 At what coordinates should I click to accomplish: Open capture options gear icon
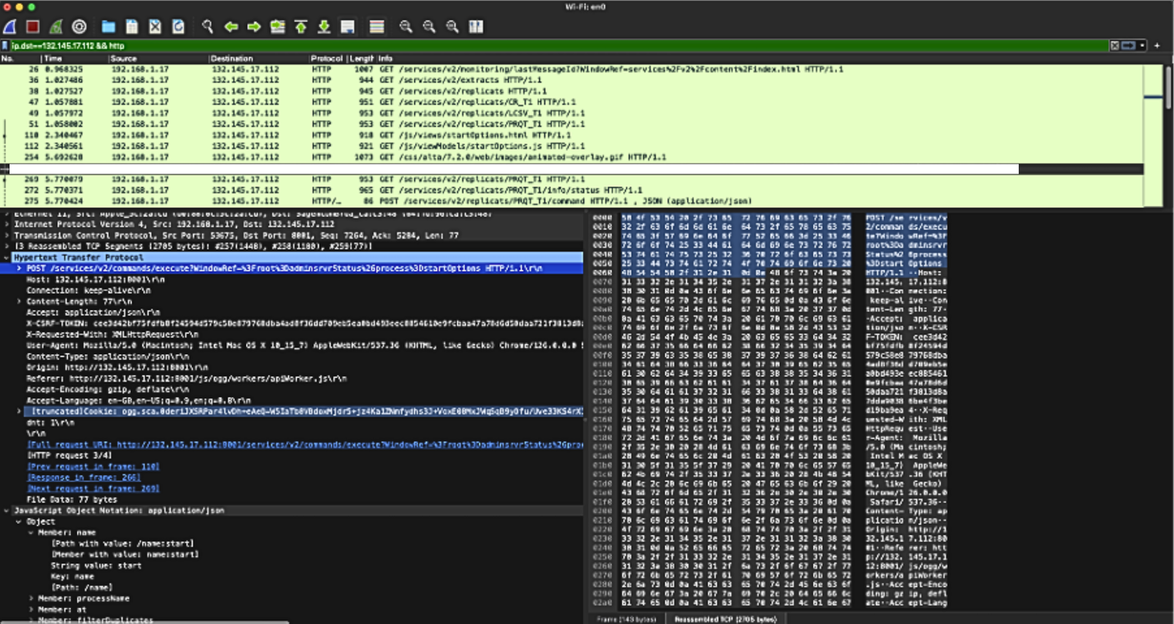coord(79,26)
